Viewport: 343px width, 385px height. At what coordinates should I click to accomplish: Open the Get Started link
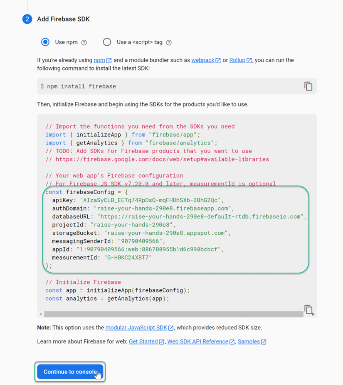coord(143,341)
